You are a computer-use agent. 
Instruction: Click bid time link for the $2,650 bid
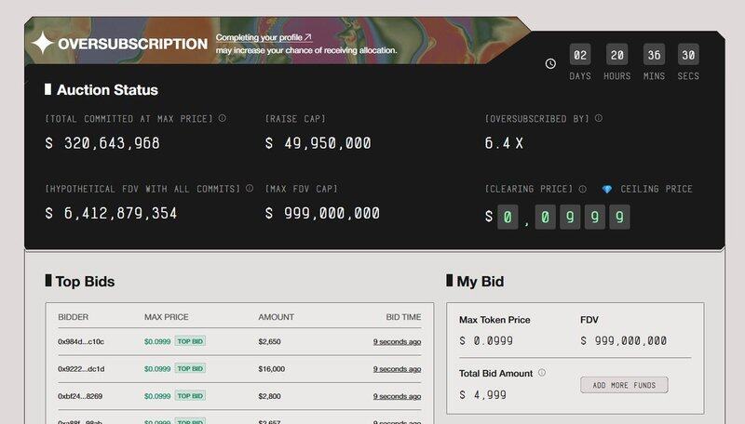click(x=397, y=341)
